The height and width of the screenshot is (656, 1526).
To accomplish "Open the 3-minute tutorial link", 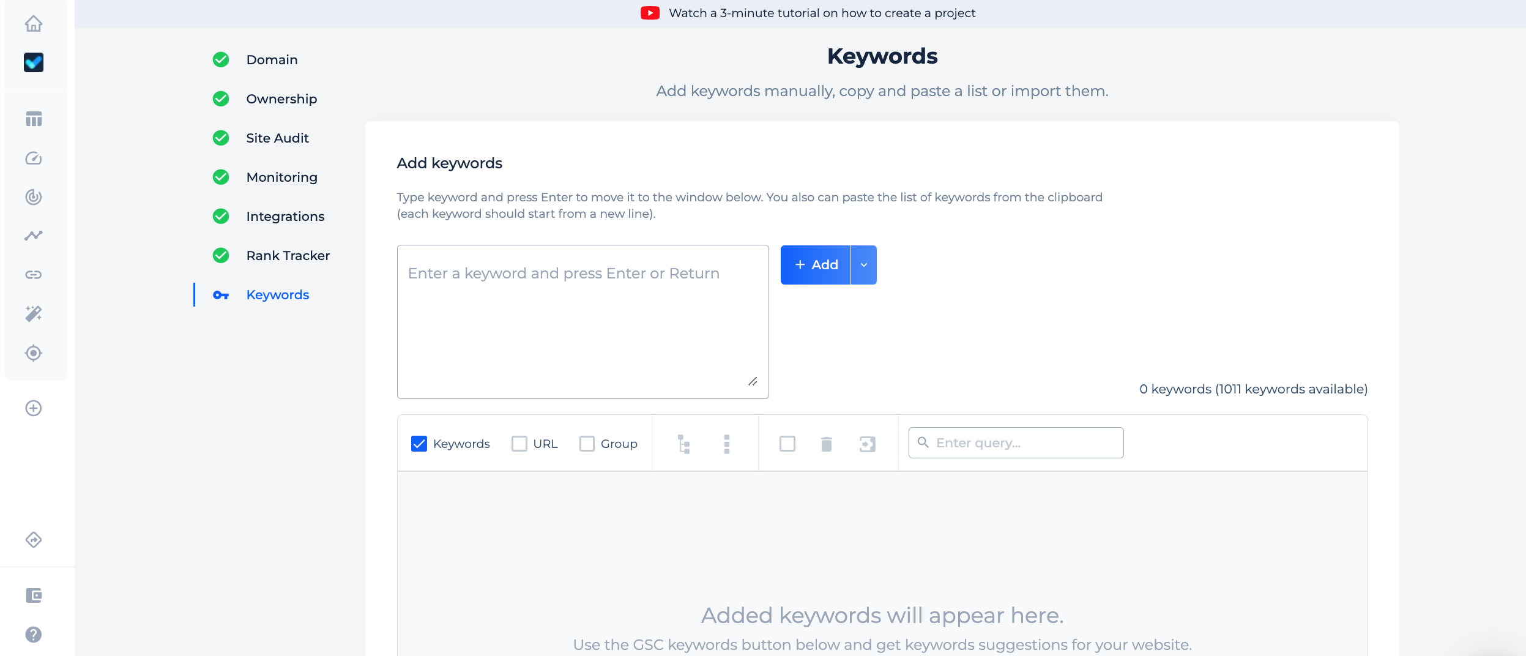I will [x=822, y=13].
